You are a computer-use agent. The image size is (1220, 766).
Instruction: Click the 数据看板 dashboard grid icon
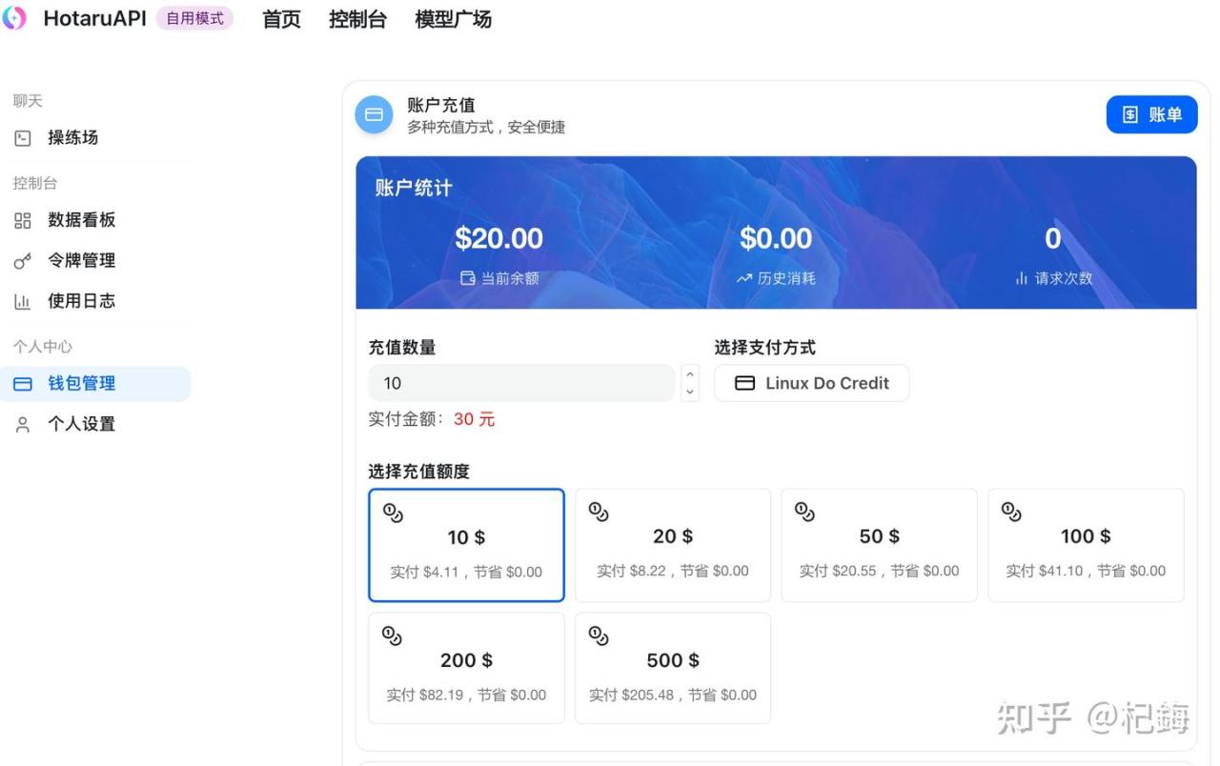click(23, 220)
